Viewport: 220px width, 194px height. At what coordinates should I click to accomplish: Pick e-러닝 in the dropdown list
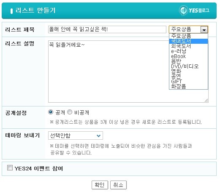188,51
